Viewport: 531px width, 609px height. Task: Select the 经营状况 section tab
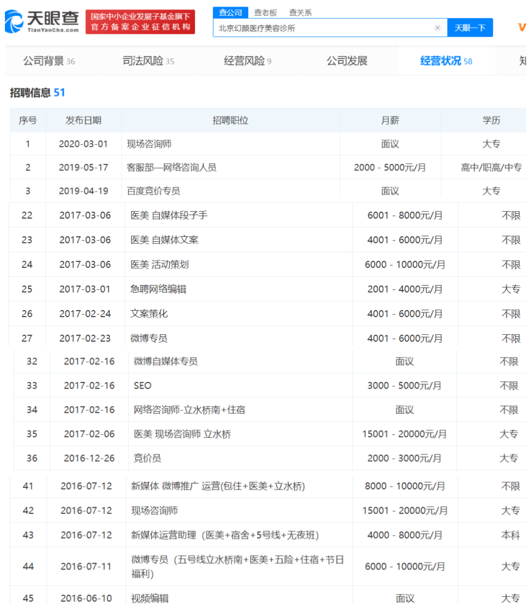pyautogui.click(x=446, y=61)
